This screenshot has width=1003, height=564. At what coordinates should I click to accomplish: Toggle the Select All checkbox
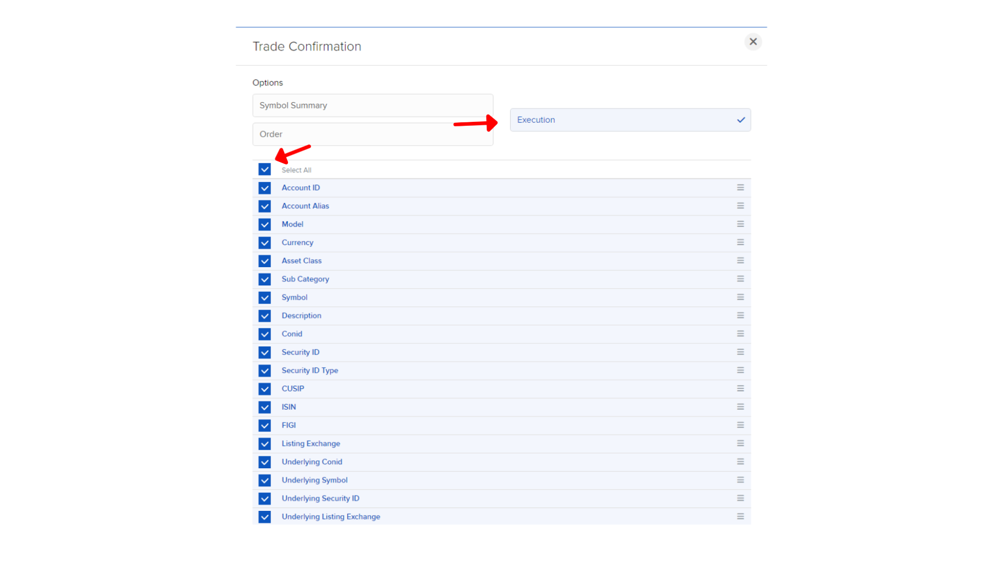(x=264, y=169)
